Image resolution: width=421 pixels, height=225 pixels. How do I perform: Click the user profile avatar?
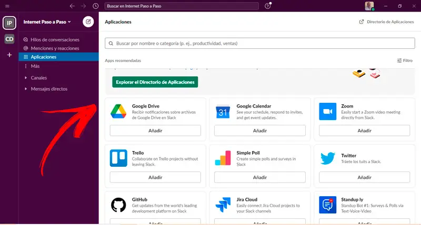369,6
